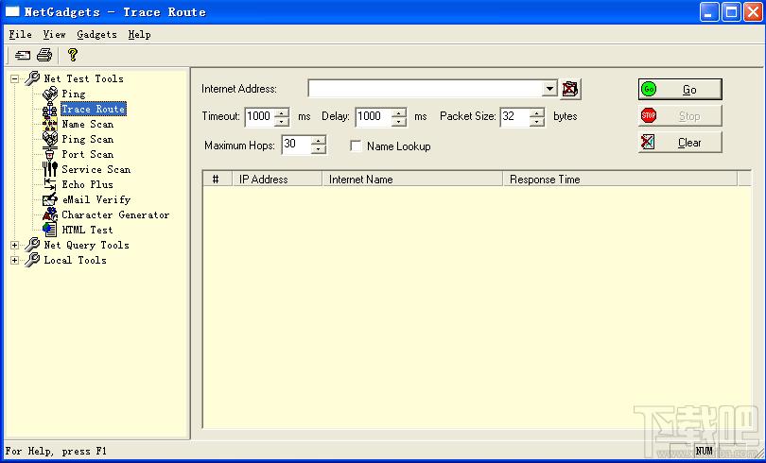The image size is (766, 463).
Task: Click the delete address icon beside Internet Address
Action: tap(570, 89)
